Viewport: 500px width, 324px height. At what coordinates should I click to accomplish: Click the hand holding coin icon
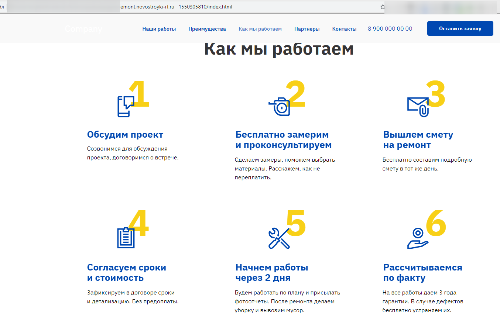pos(418,238)
